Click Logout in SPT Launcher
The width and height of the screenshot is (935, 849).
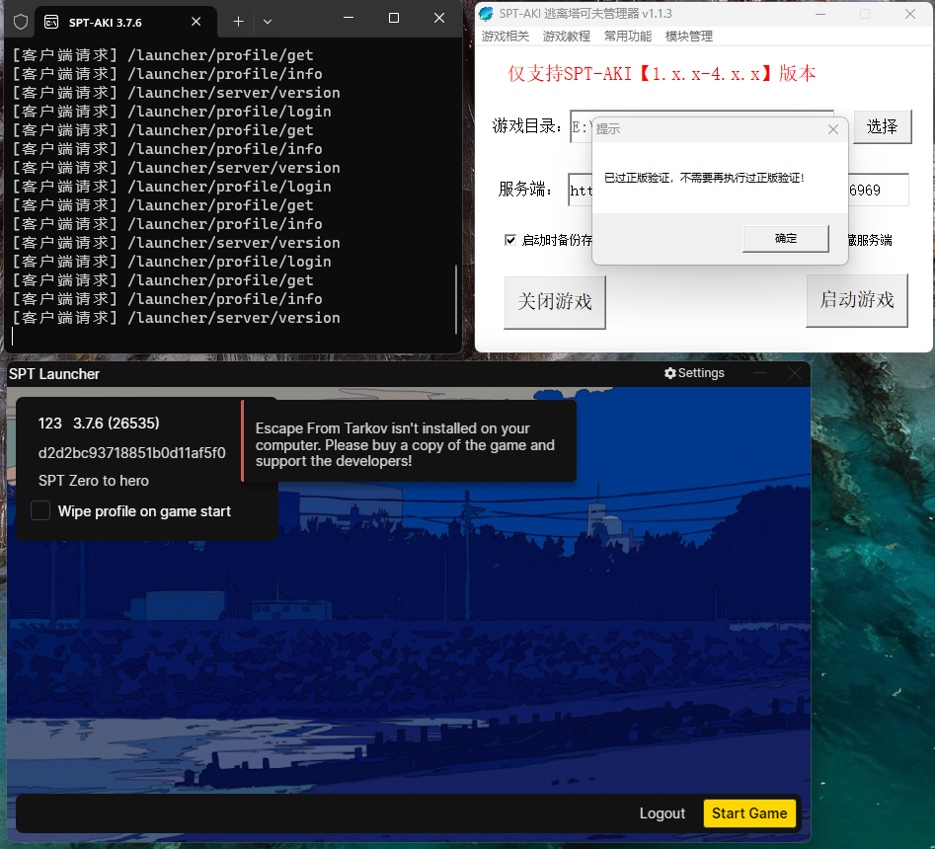[662, 813]
